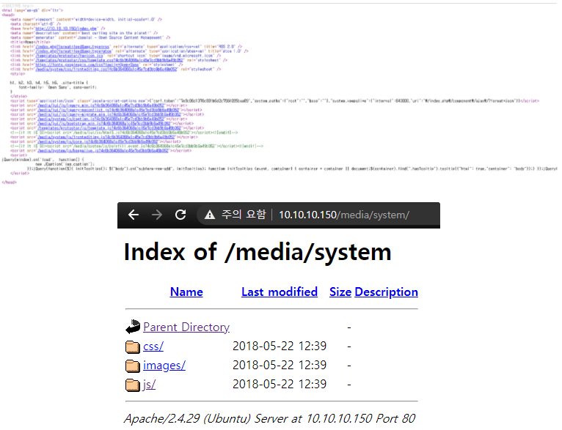Open the keepalive.js script link
562x430 pixels.
tap(103, 151)
